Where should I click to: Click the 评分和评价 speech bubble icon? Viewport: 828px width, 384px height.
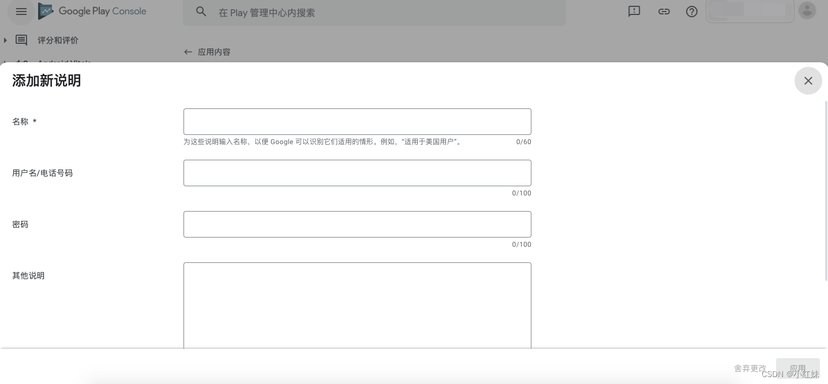(x=21, y=40)
